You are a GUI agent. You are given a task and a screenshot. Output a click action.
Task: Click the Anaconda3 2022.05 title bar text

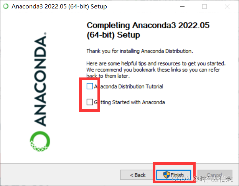pyautogui.click(x=59, y=7)
